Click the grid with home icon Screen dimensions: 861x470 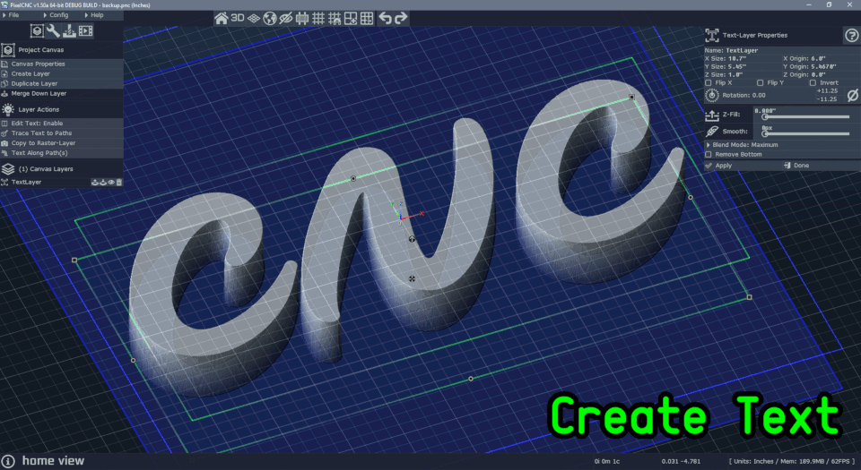click(335, 18)
